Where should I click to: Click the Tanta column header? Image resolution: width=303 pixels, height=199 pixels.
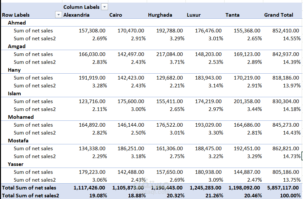click(232, 15)
